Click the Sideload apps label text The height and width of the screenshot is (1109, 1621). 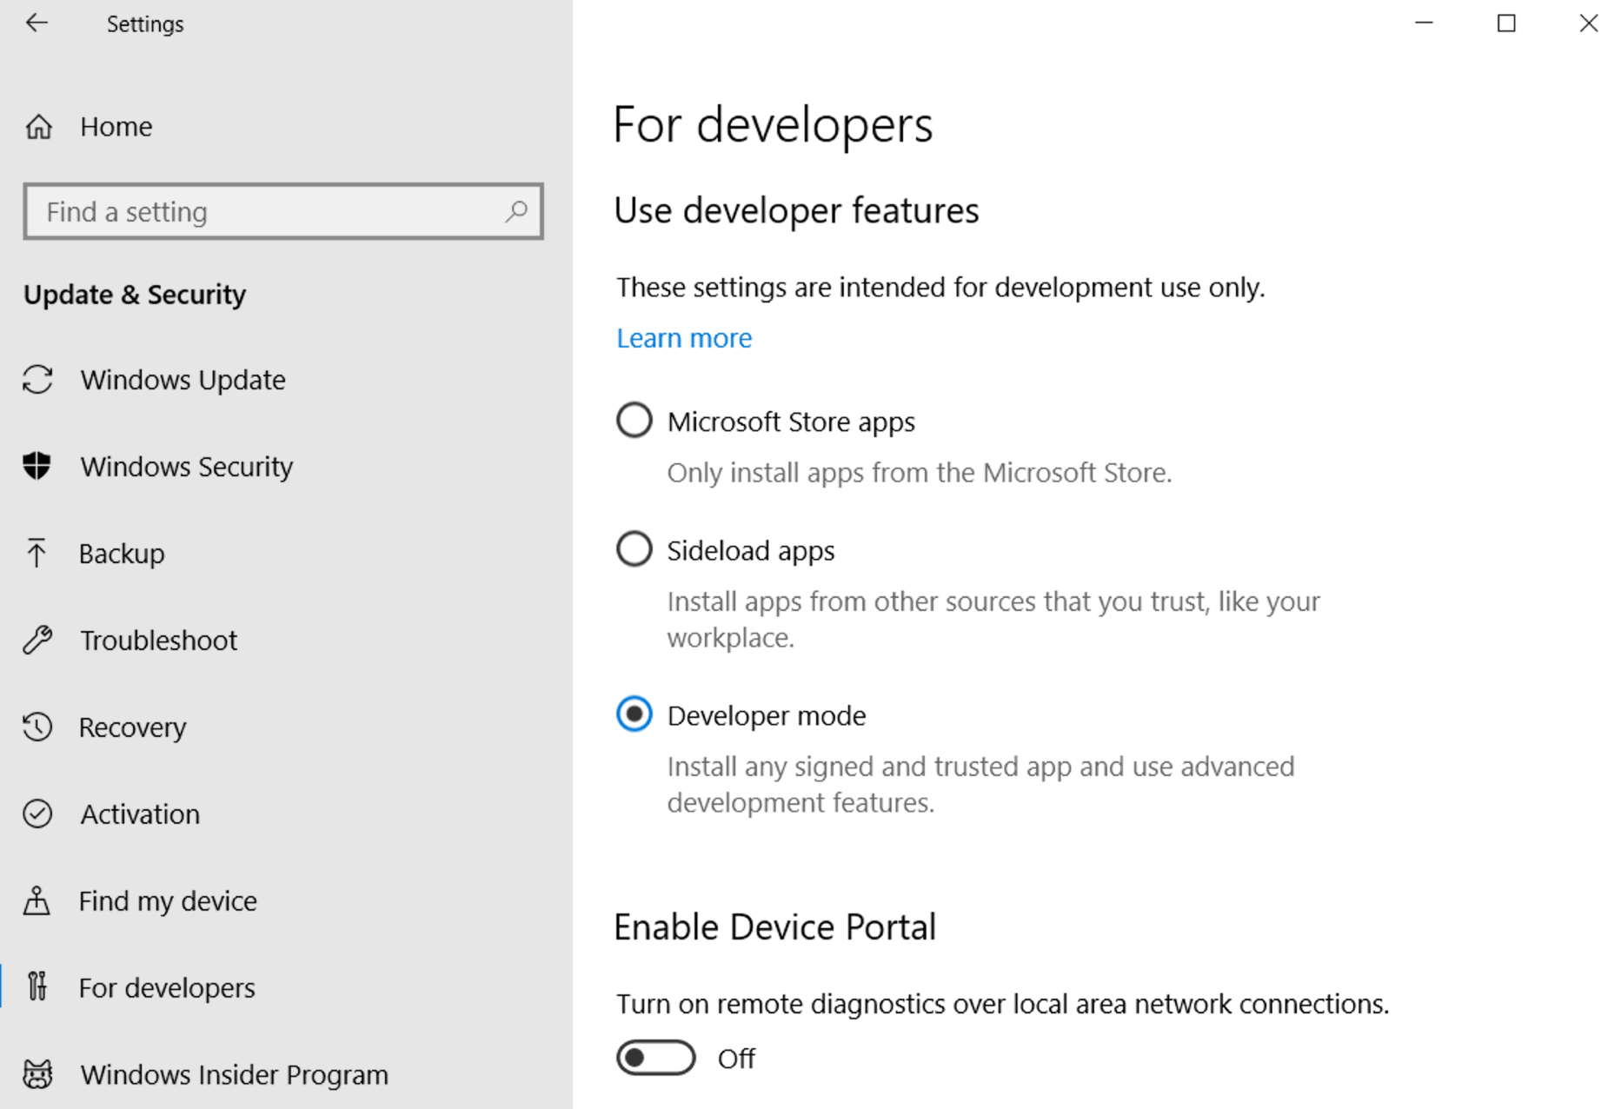pos(751,551)
